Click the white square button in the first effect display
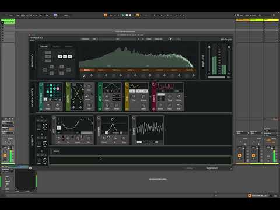 59,128
